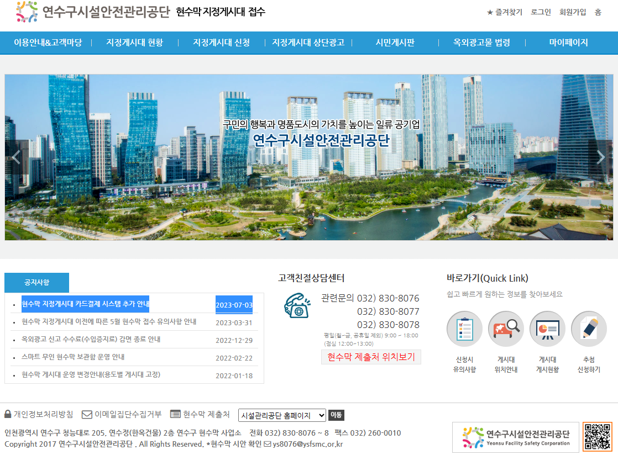Image resolution: width=618 pixels, height=455 pixels.
Task: Open the 옥외광고물 법령 menu
Action: [481, 43]
